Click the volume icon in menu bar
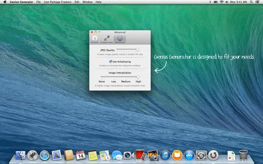 227,2
